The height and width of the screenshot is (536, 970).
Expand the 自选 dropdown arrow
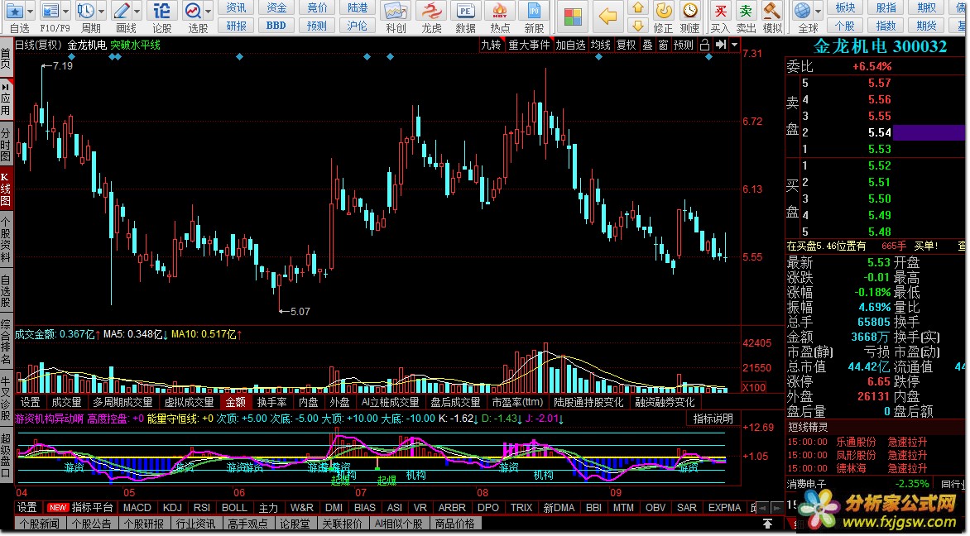coord(31,11)
